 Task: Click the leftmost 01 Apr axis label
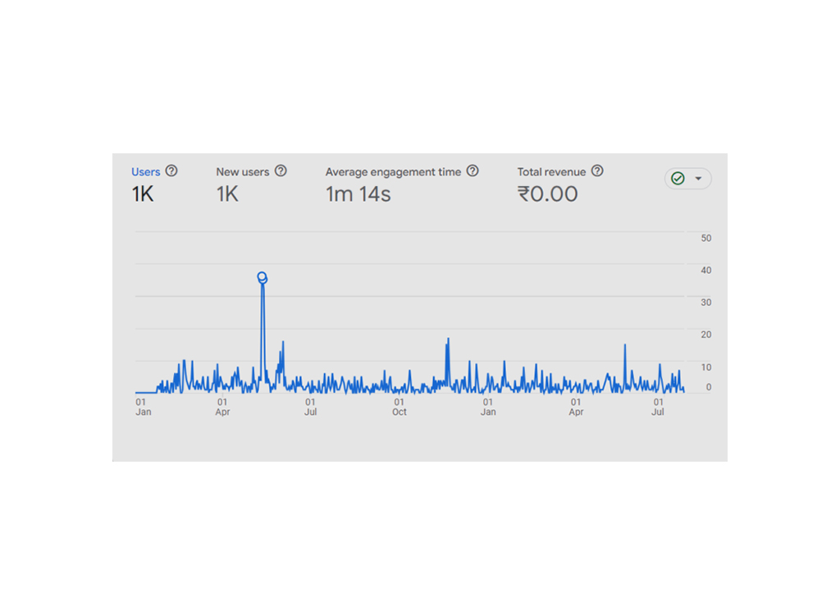click(x=222, y=407)
